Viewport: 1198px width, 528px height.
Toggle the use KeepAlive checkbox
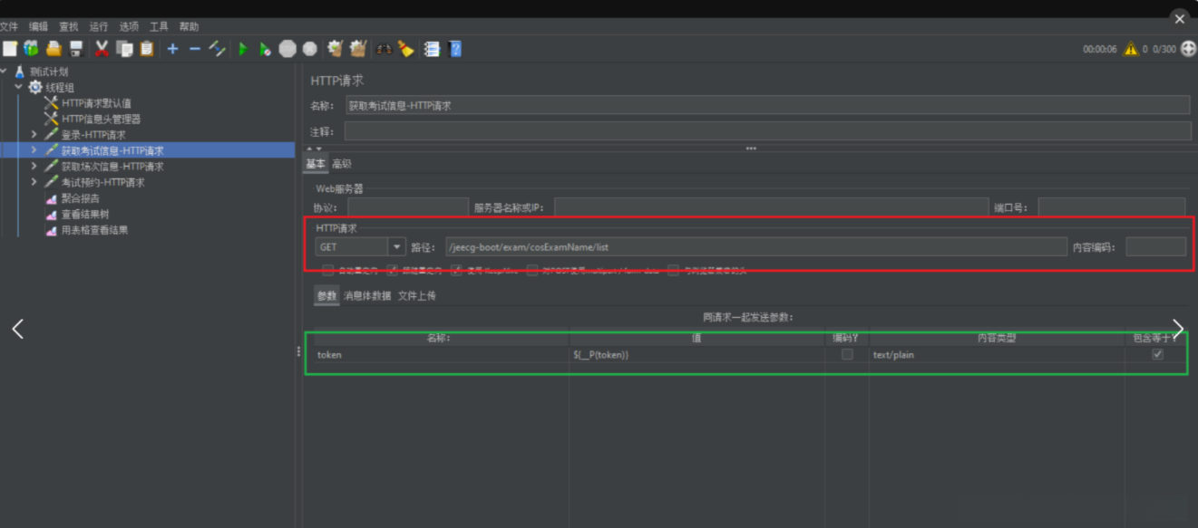[x=457, y=270]
